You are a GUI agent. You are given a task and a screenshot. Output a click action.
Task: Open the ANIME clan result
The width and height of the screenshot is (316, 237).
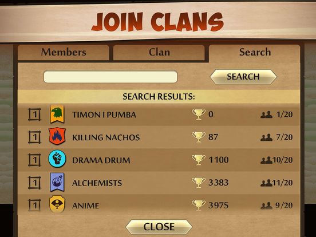159,206
